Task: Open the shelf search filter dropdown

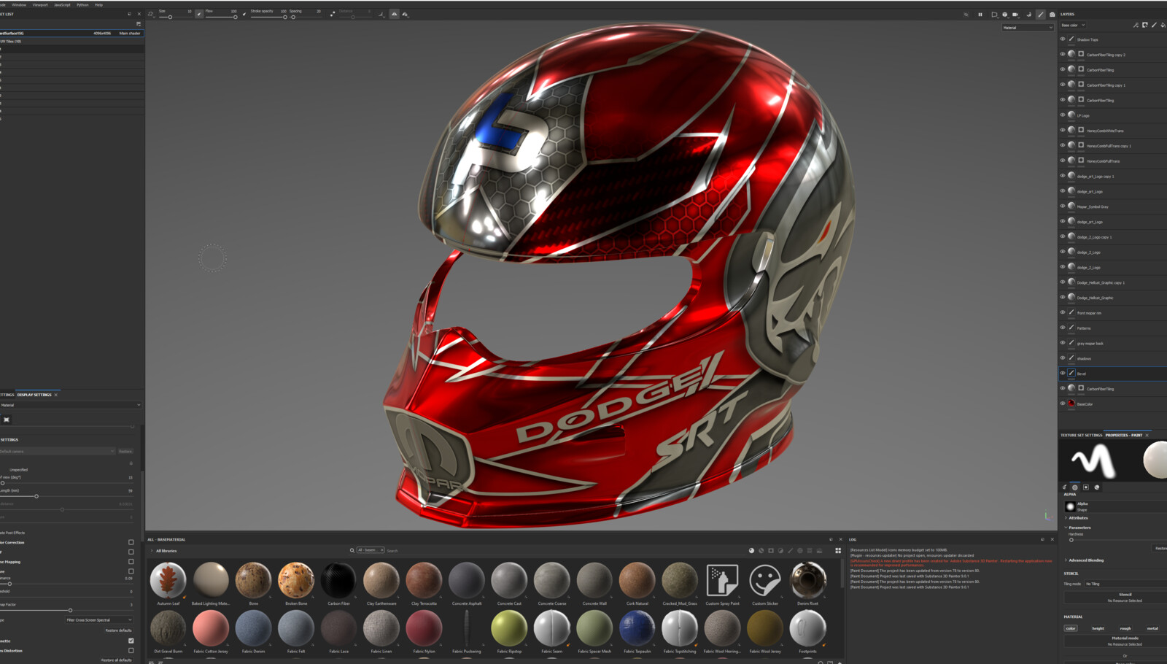Action: (371, 550)
